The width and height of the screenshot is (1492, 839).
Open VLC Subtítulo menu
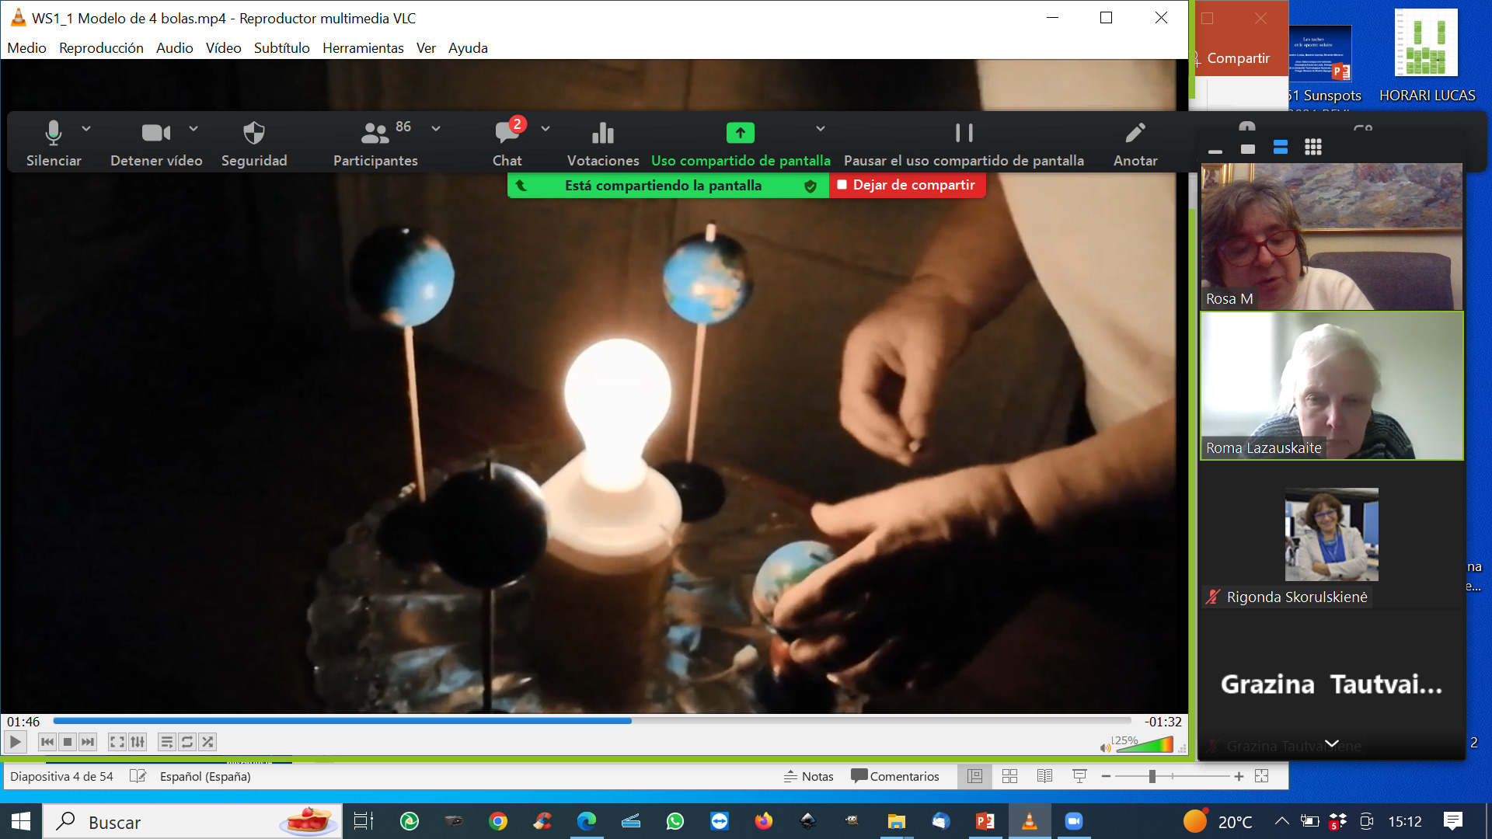(281, 47)
